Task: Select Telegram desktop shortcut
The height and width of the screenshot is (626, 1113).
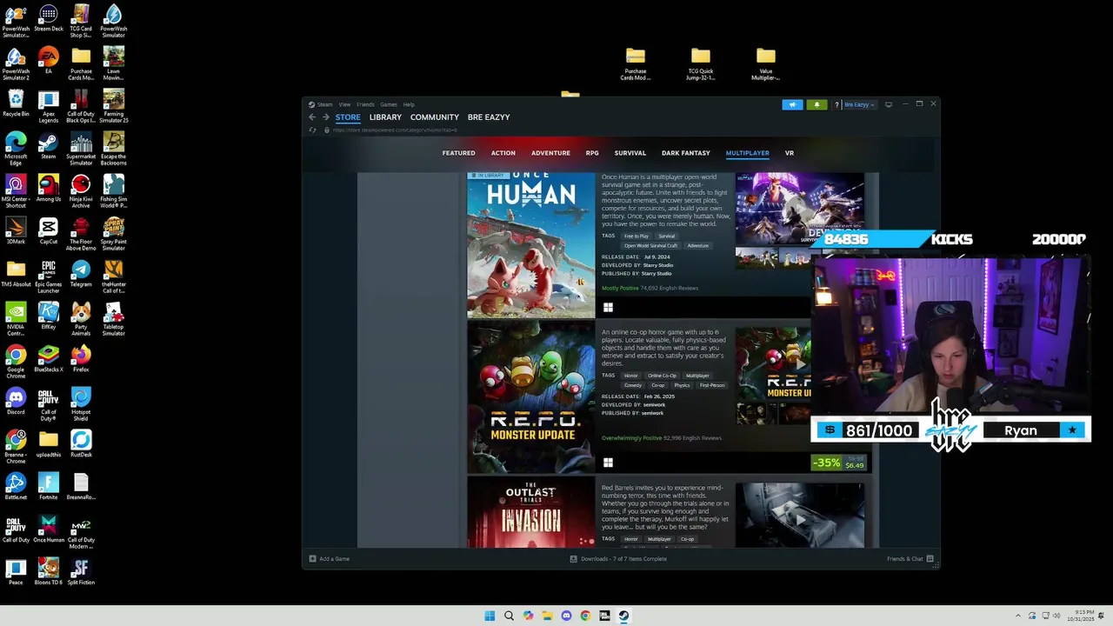Action: (x=81, y=274)
